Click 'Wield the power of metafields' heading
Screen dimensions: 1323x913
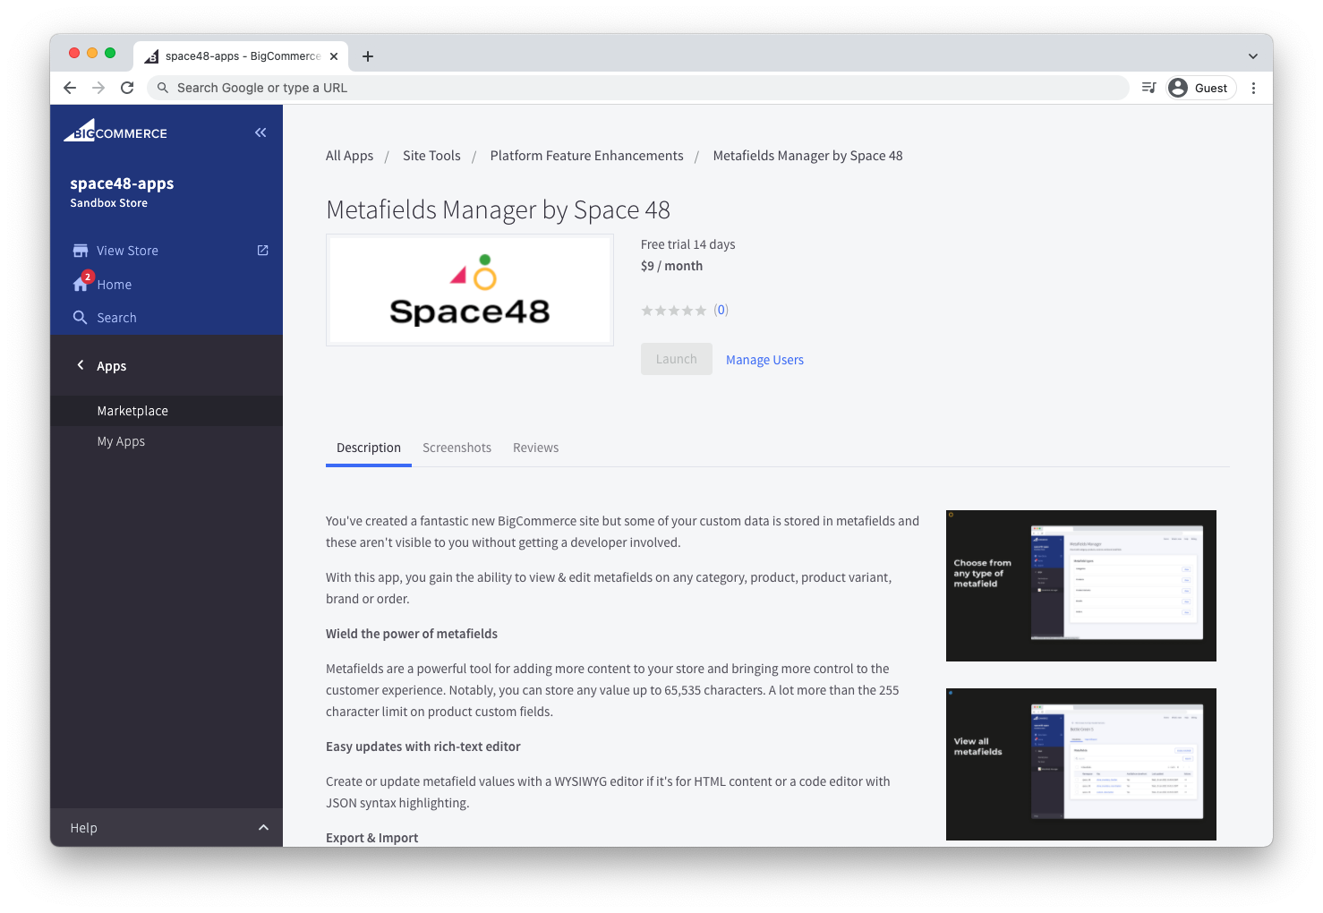(x=412, y=634)
